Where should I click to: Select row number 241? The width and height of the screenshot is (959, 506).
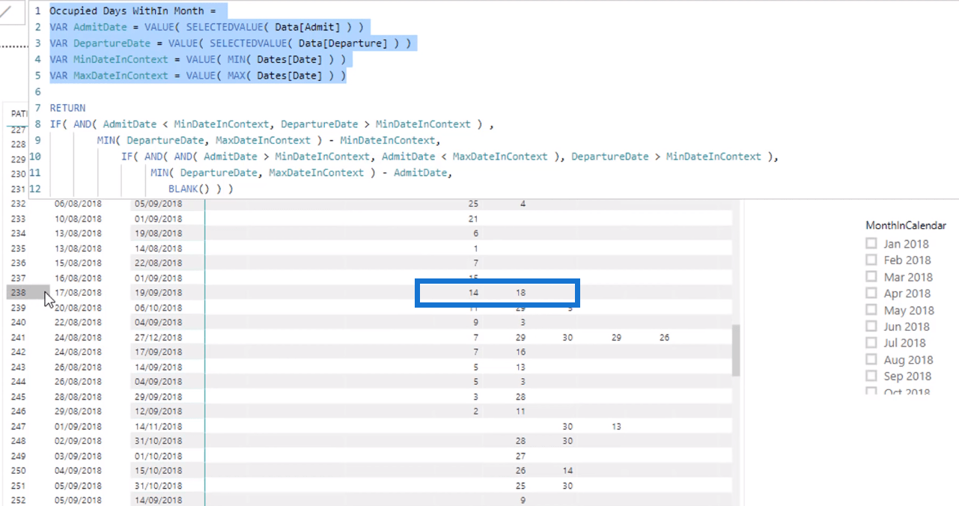[x=19, y=338]
